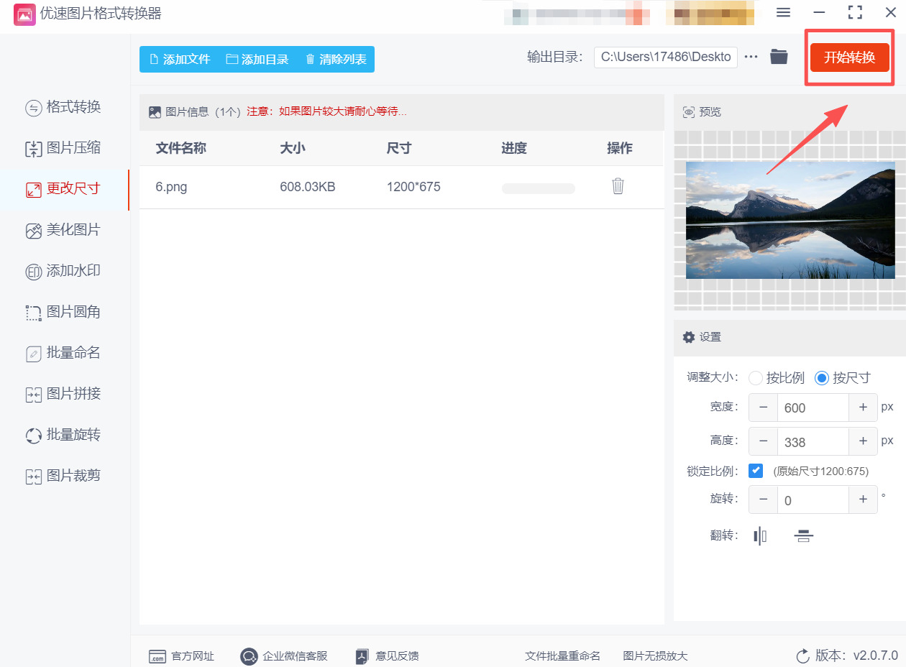Increase width with the plus stepper
The height and width of the screenshot is (667, 906).
[x=863, y=408]
